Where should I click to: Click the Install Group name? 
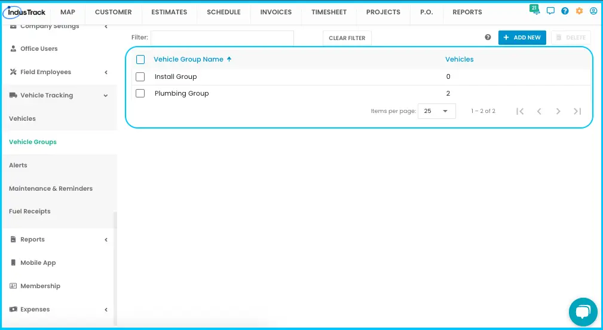(176, 77)
